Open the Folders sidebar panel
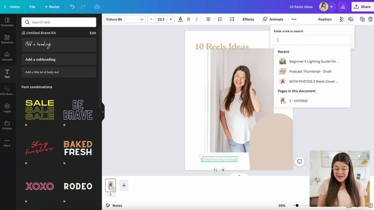The image size is (374, 210). tap(7, 125)
